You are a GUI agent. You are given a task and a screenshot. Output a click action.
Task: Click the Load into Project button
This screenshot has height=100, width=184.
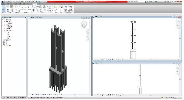point(65,8)
